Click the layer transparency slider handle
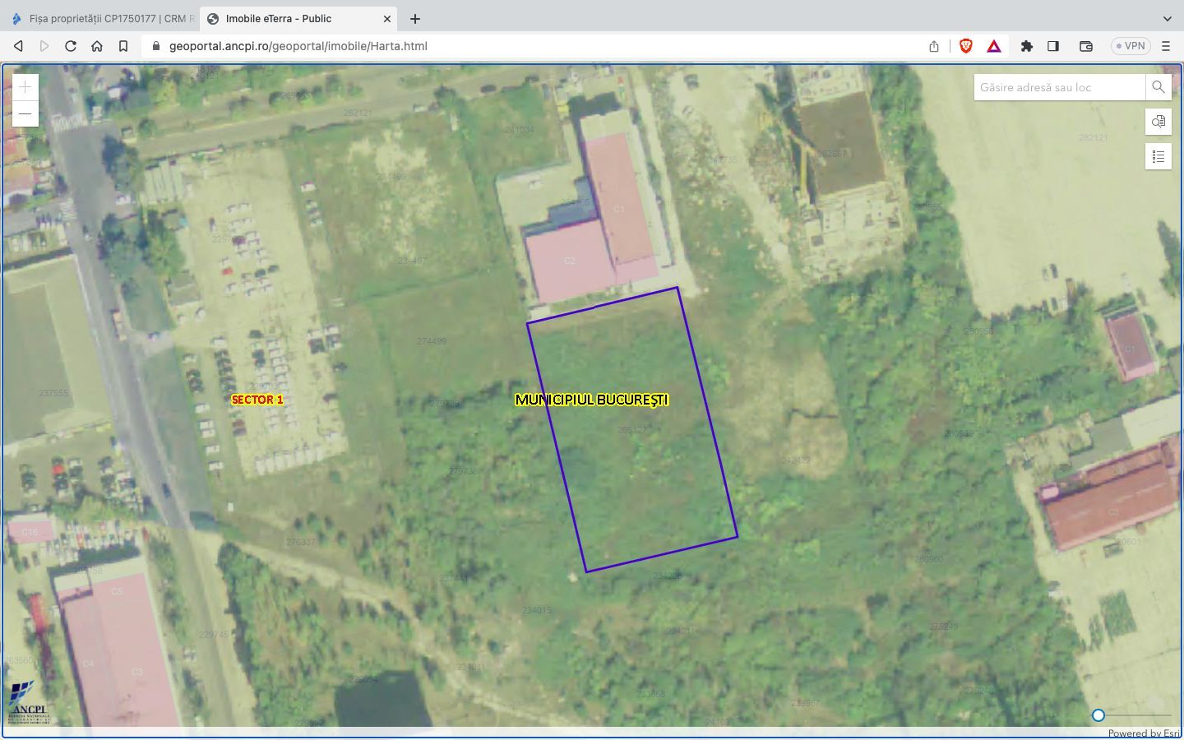 (1098, 715)
